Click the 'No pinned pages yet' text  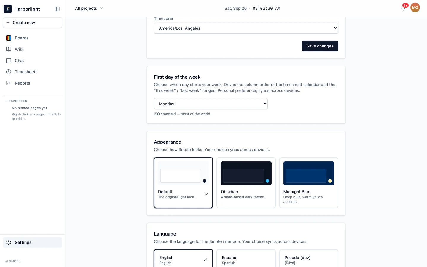(x=29, y=108)
